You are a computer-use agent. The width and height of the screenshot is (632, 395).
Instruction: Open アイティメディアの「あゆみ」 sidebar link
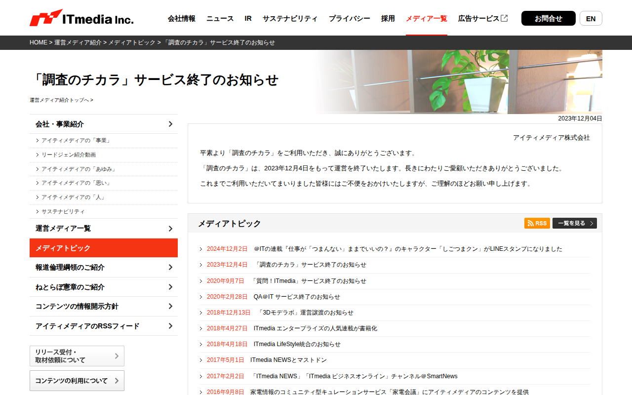pyautogui.click(x=79, y=169)
